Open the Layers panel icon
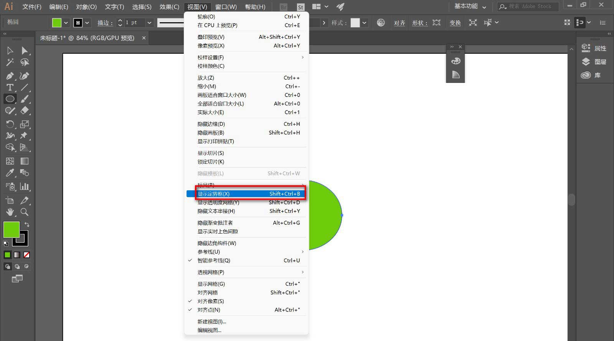 pyautogui.click(x=594, y=62)
